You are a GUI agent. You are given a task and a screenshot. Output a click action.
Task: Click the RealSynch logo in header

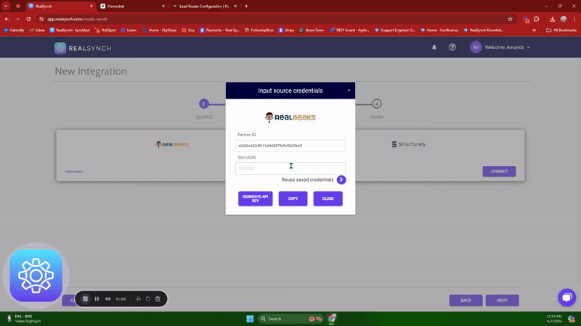point(83,48)
